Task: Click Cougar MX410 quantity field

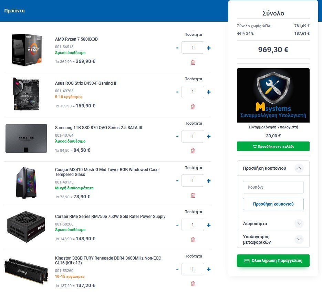Action: point(193,180)
